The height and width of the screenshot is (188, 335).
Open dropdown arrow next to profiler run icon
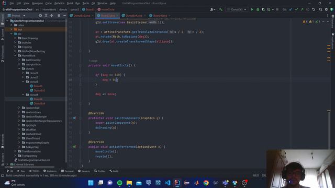pyautogui.click(x=273, y=9)
